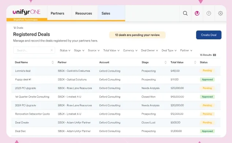Viewport: 232px width, 143px height.
Task: Click Approved status of Deal Dec
Action: click(x=207, y=131)
